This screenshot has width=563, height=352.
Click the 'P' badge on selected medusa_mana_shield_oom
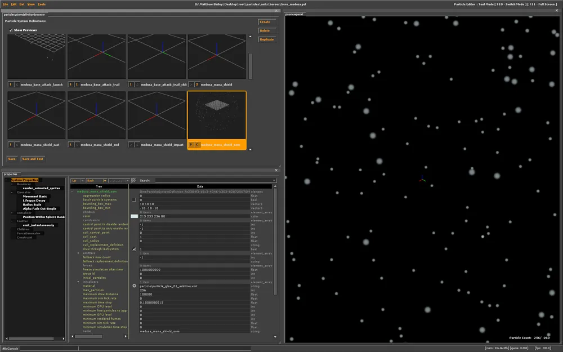pyautogui.click(x=191, y=145)
